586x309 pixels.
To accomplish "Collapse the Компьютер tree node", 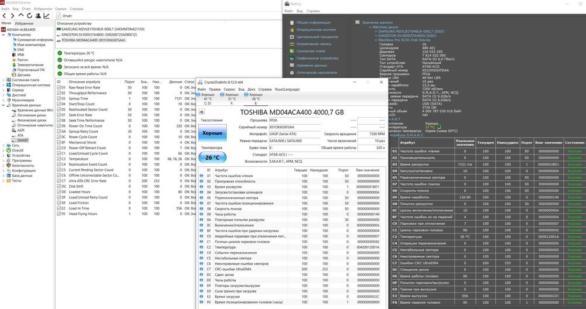I will (4, 35).
